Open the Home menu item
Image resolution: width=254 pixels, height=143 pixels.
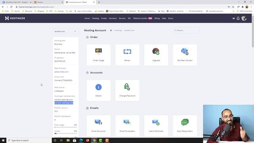(87, 18)
